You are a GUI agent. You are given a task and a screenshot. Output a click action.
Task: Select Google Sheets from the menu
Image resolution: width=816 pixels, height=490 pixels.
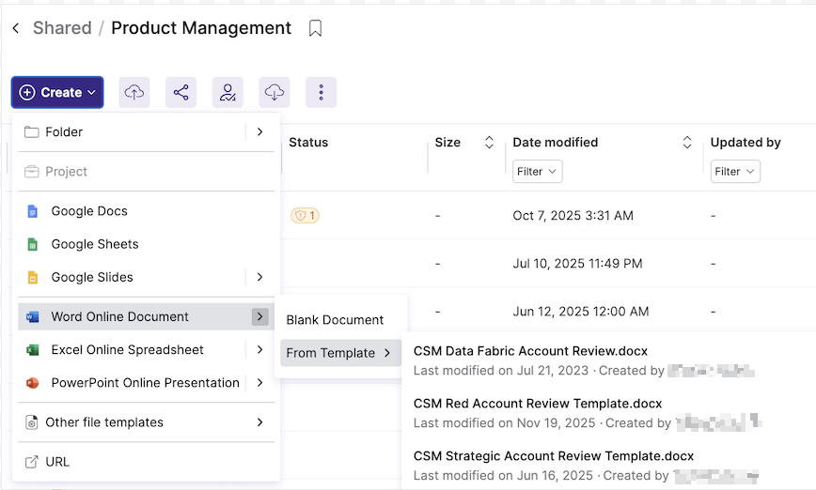coord(95,244)
